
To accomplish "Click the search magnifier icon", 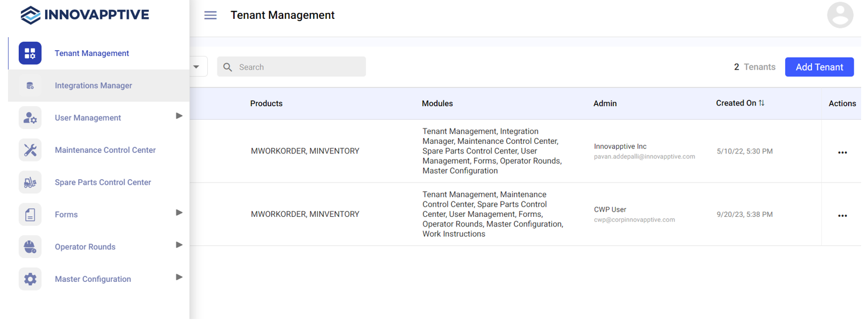I will coord(228,67).
